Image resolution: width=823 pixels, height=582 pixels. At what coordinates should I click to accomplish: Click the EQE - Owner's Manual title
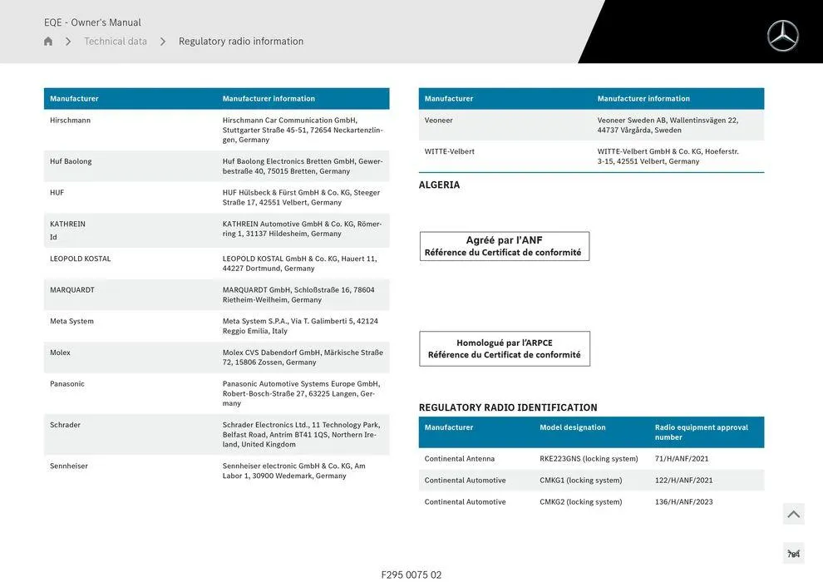(x=92, y=22)
